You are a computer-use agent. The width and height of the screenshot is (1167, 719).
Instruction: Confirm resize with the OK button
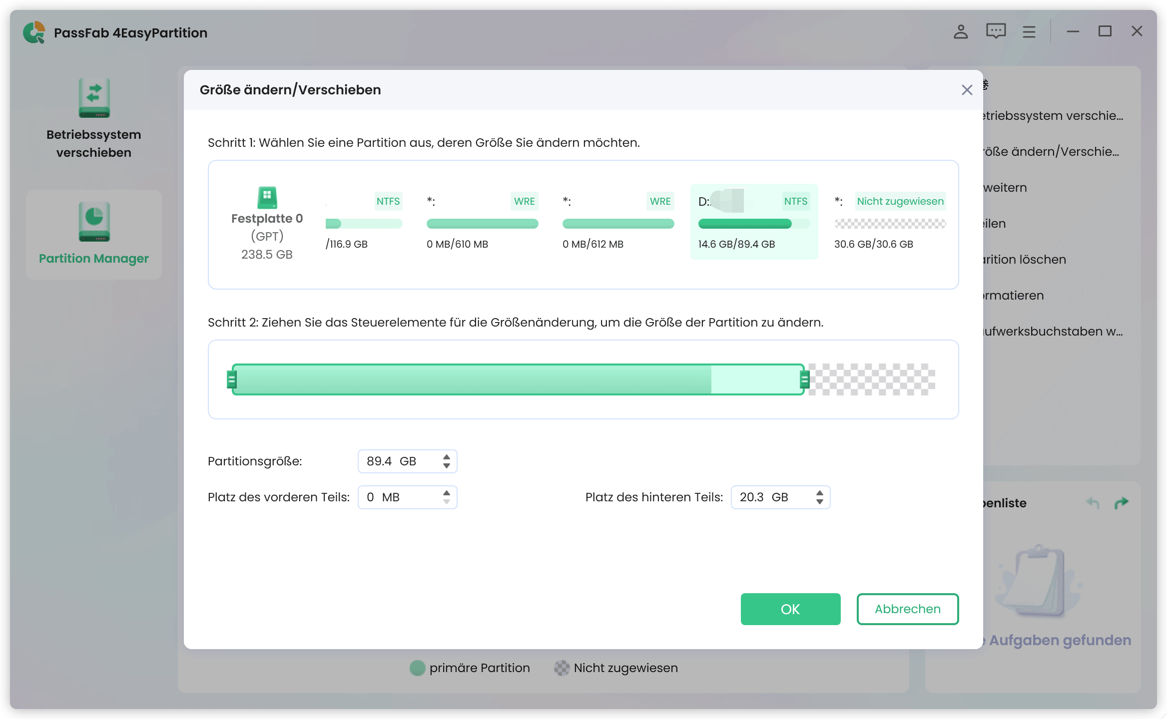[x=790, y=609]
